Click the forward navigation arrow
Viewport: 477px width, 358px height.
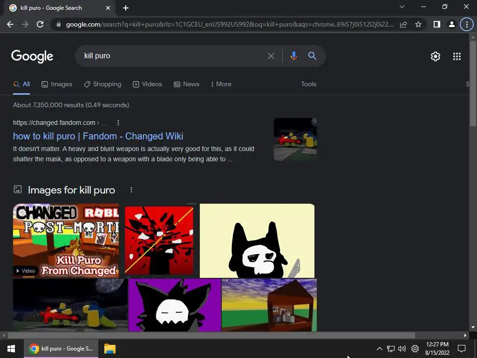(25, 24)
